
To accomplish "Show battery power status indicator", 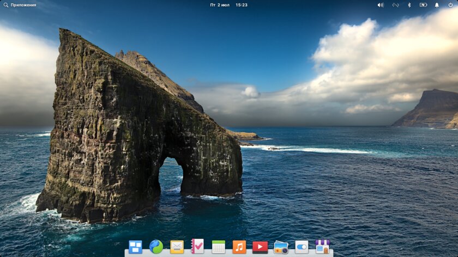I will coord(423,5).
